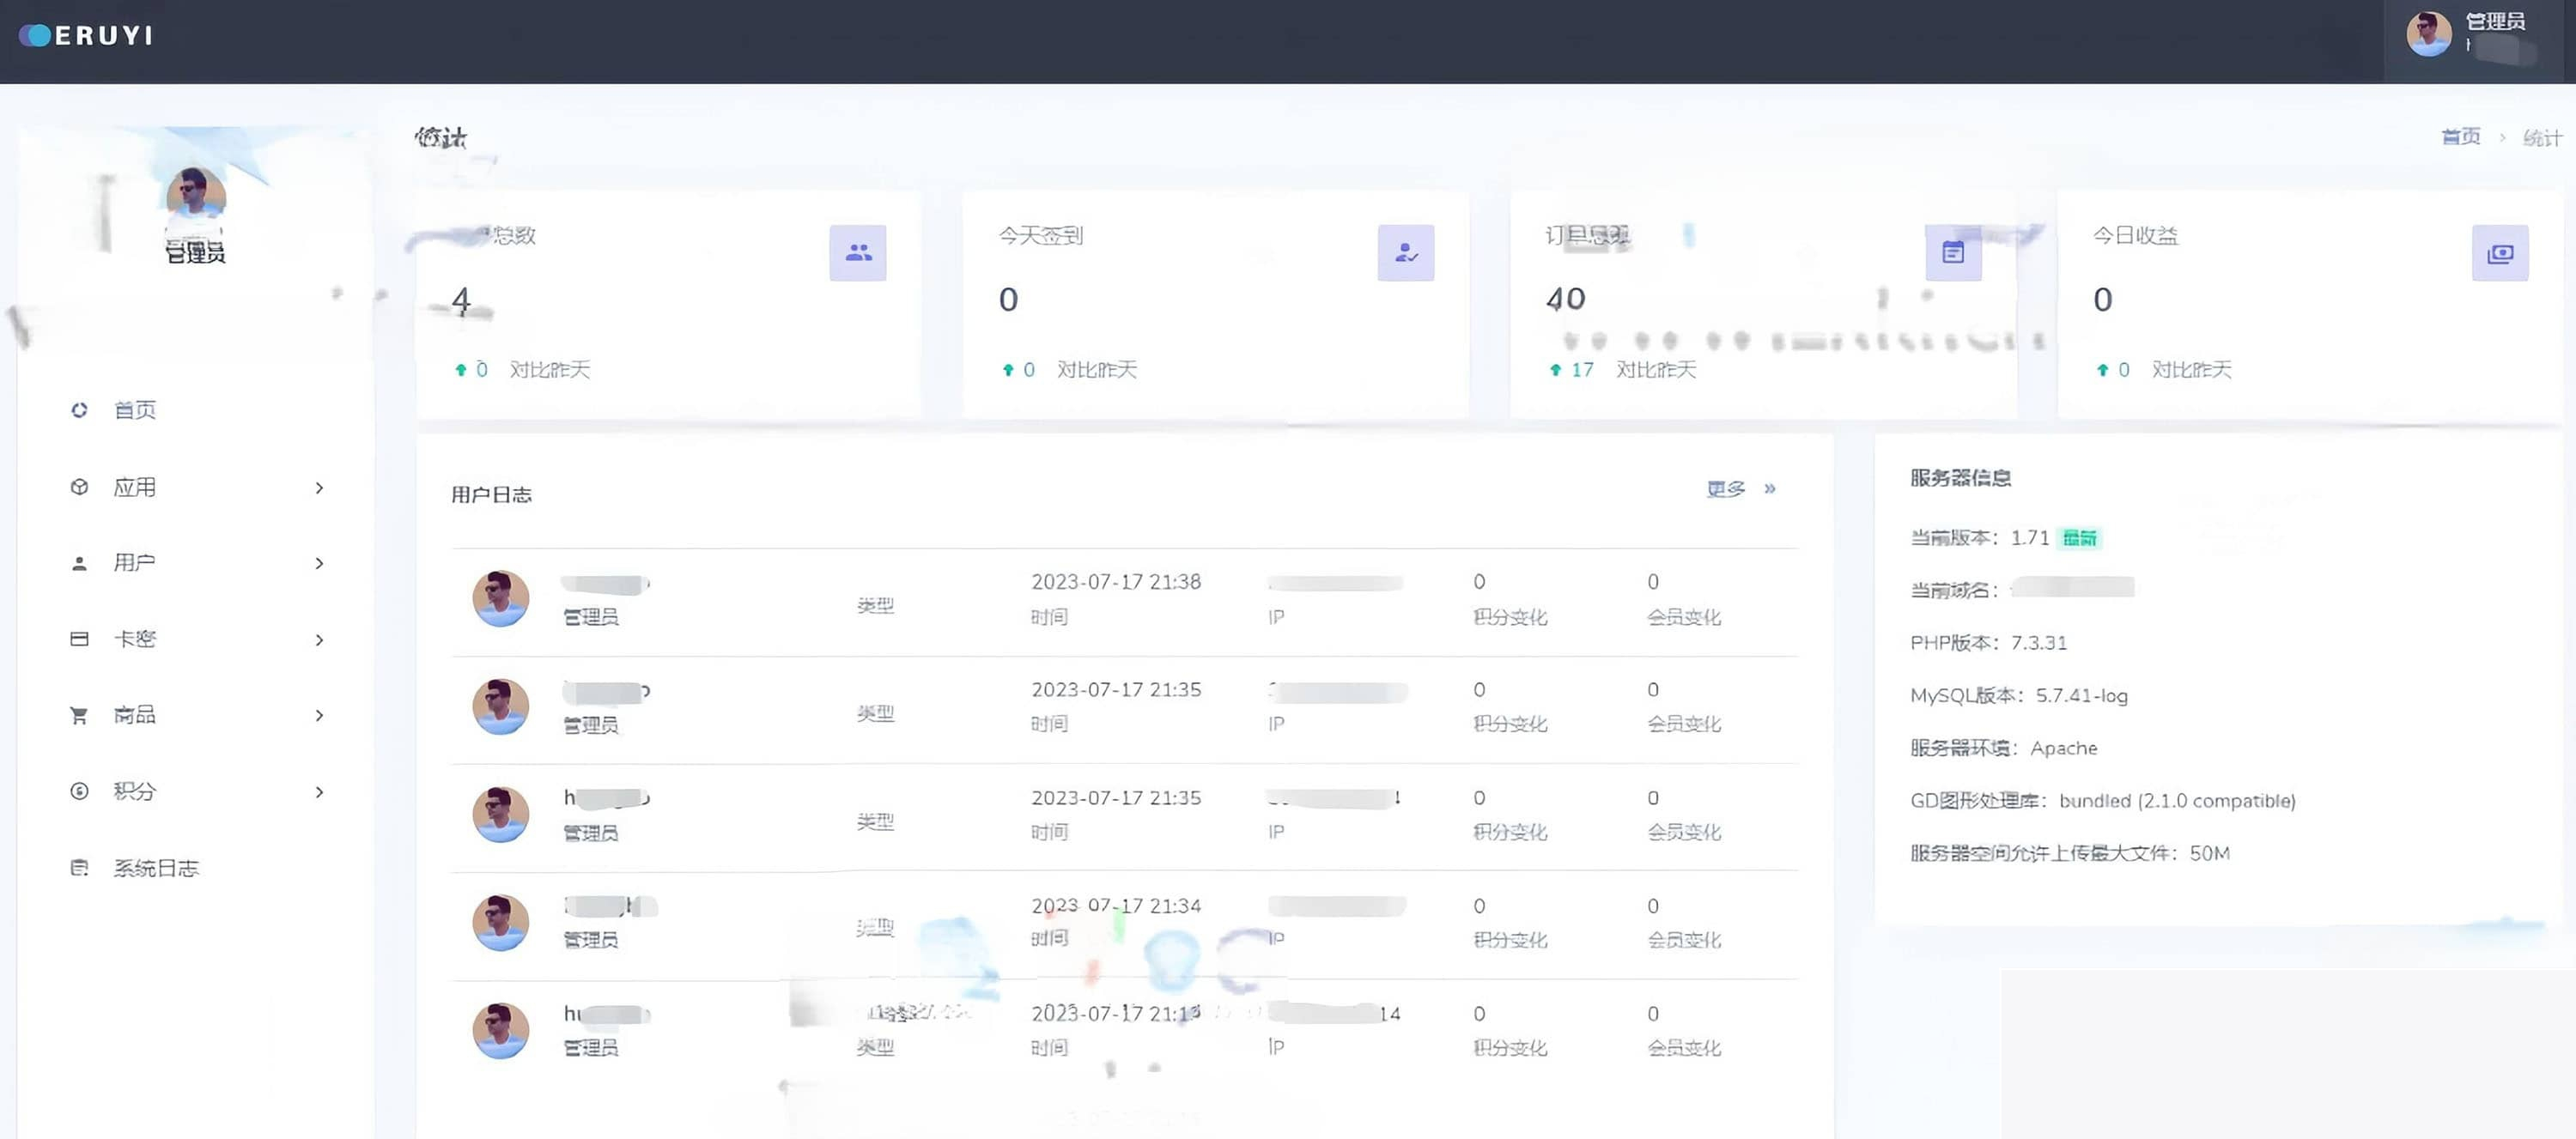Select the 卡密 card icon in sidebar
2576x1139 pixels.
(x=80, y=639)
